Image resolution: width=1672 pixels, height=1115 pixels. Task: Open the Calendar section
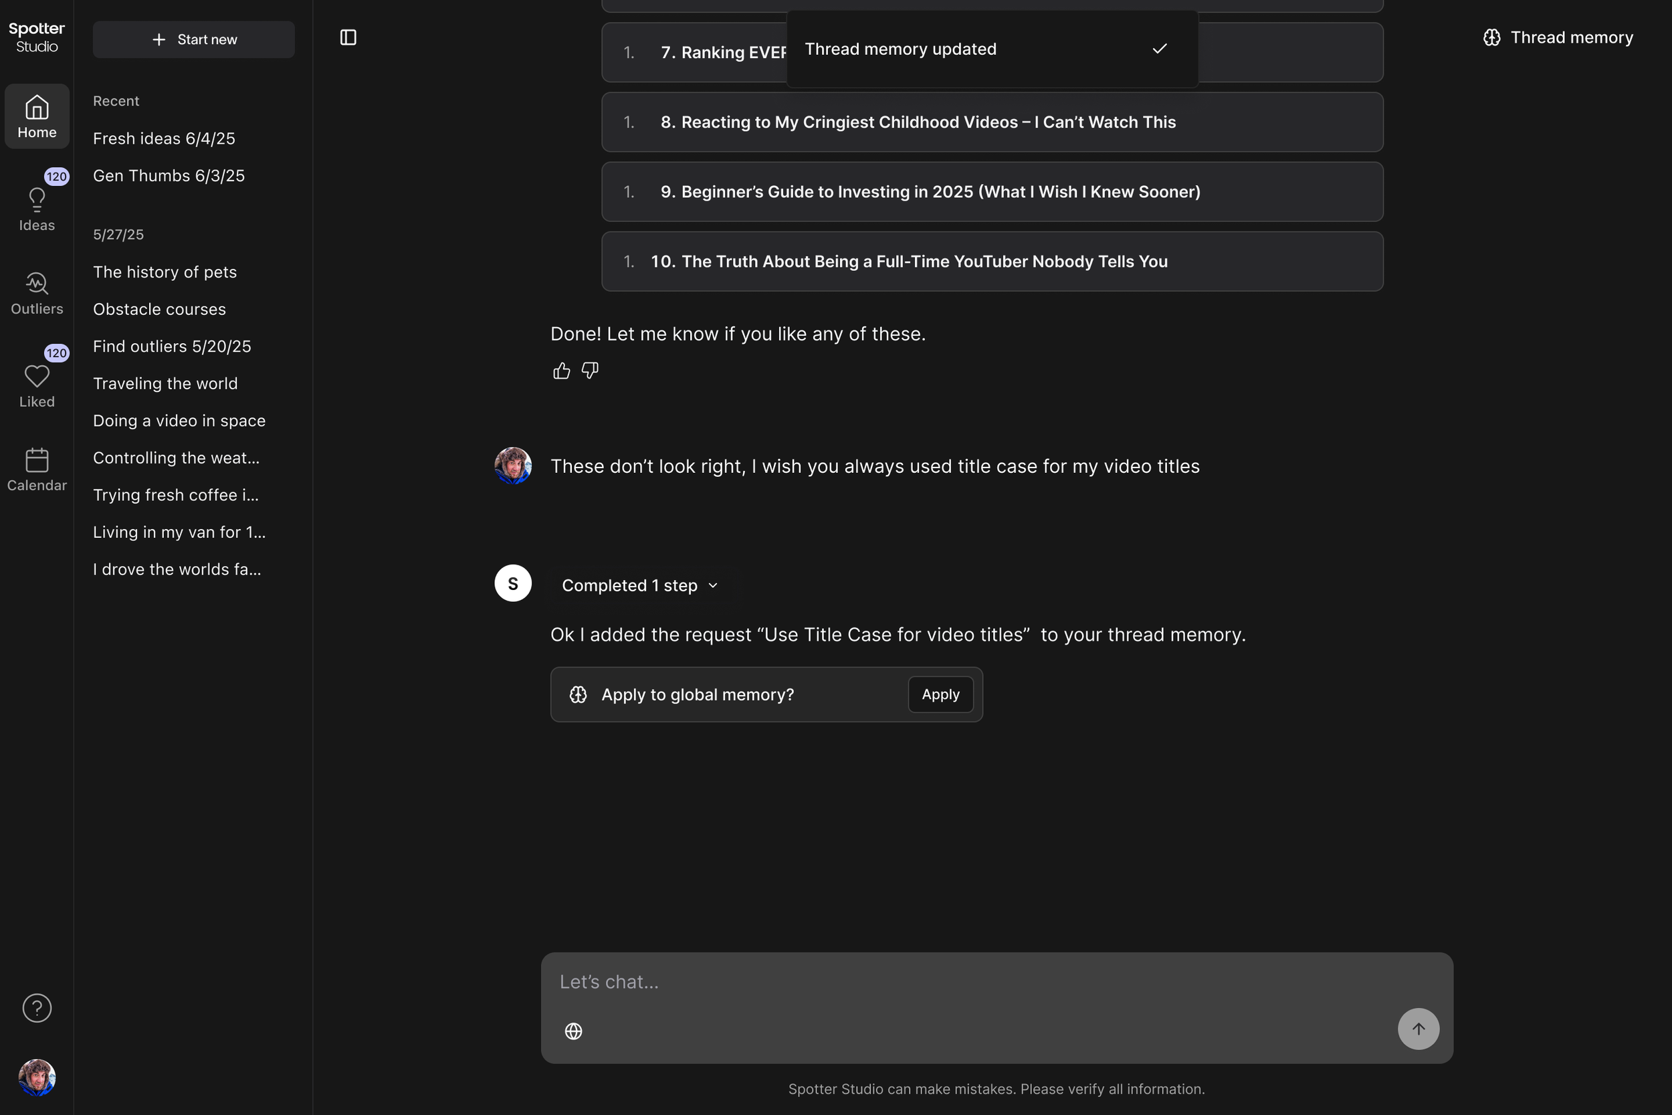click(37, 470)
